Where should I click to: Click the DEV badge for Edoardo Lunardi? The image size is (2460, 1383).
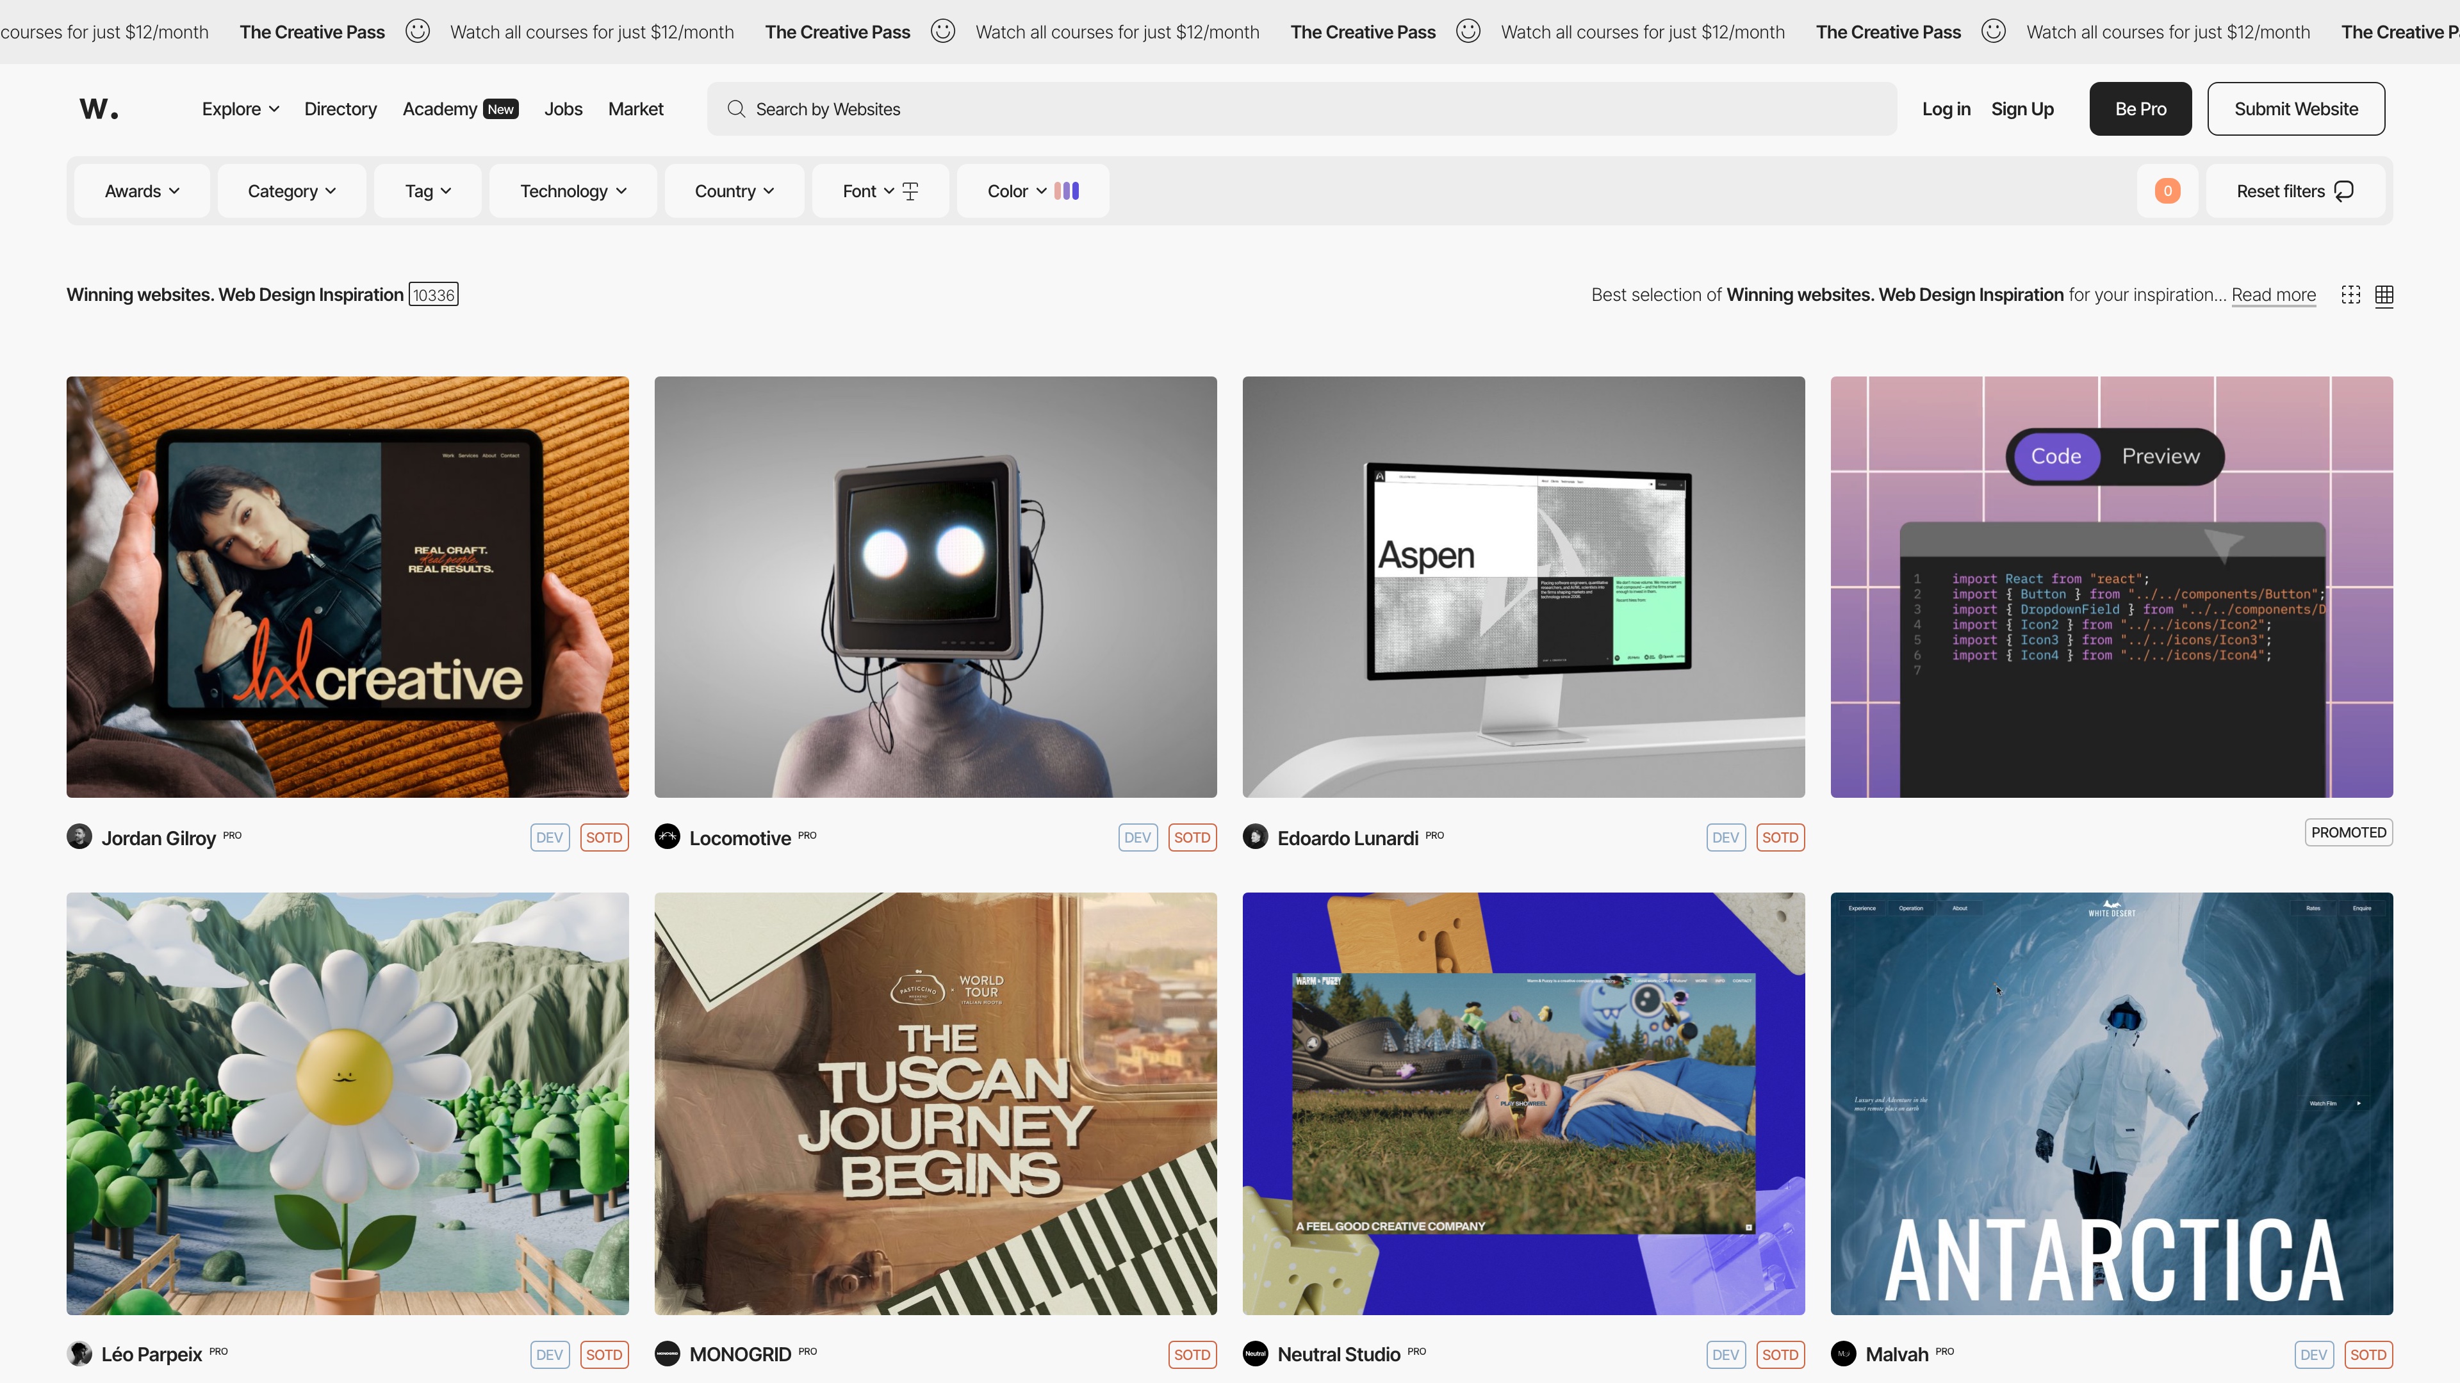click(x=1726, y=837)
